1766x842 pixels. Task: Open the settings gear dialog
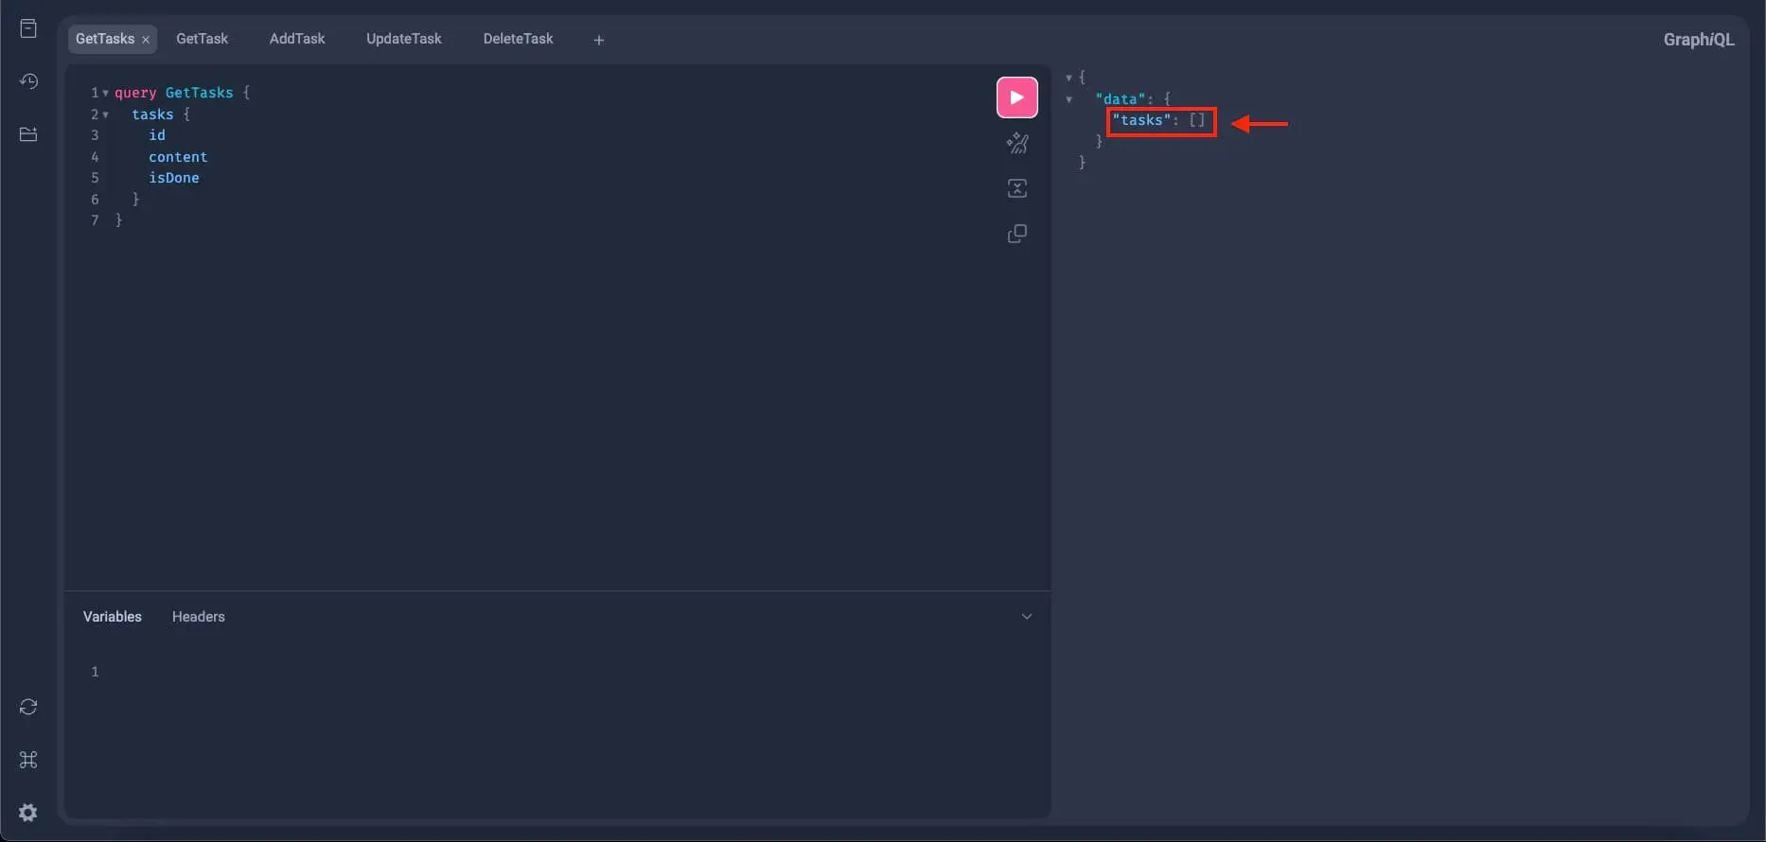tap(28, 813)
